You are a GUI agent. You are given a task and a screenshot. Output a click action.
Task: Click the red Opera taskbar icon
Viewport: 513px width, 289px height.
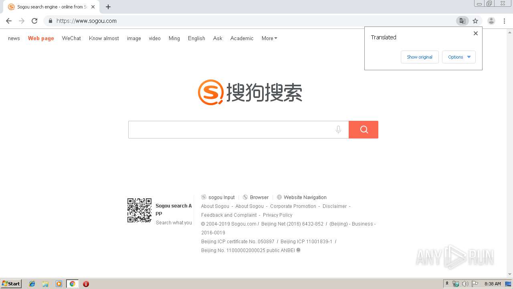point(86,284)
